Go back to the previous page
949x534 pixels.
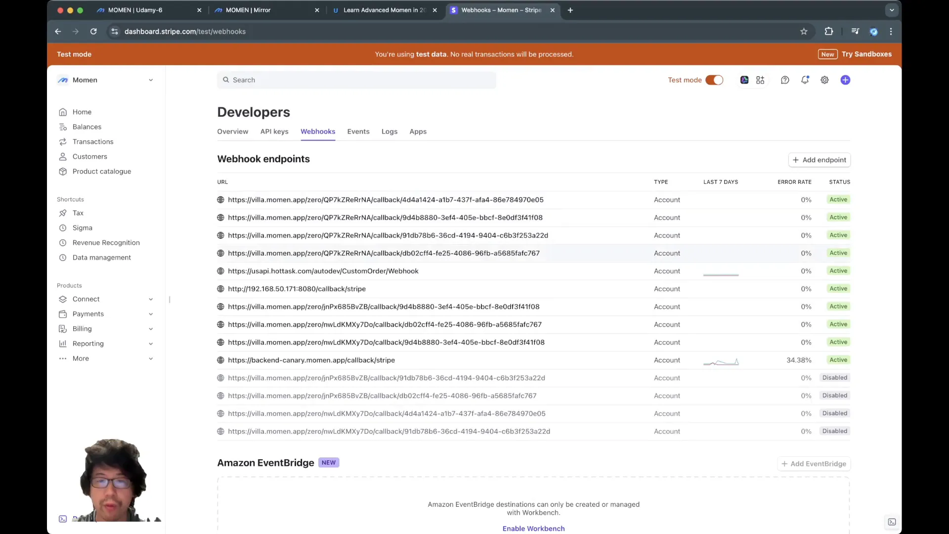58,32
